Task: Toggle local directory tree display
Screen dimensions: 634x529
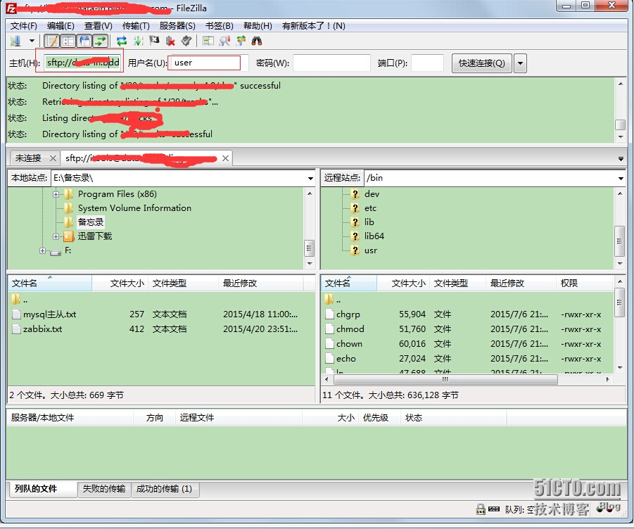Action: click(x=68, y=41)
